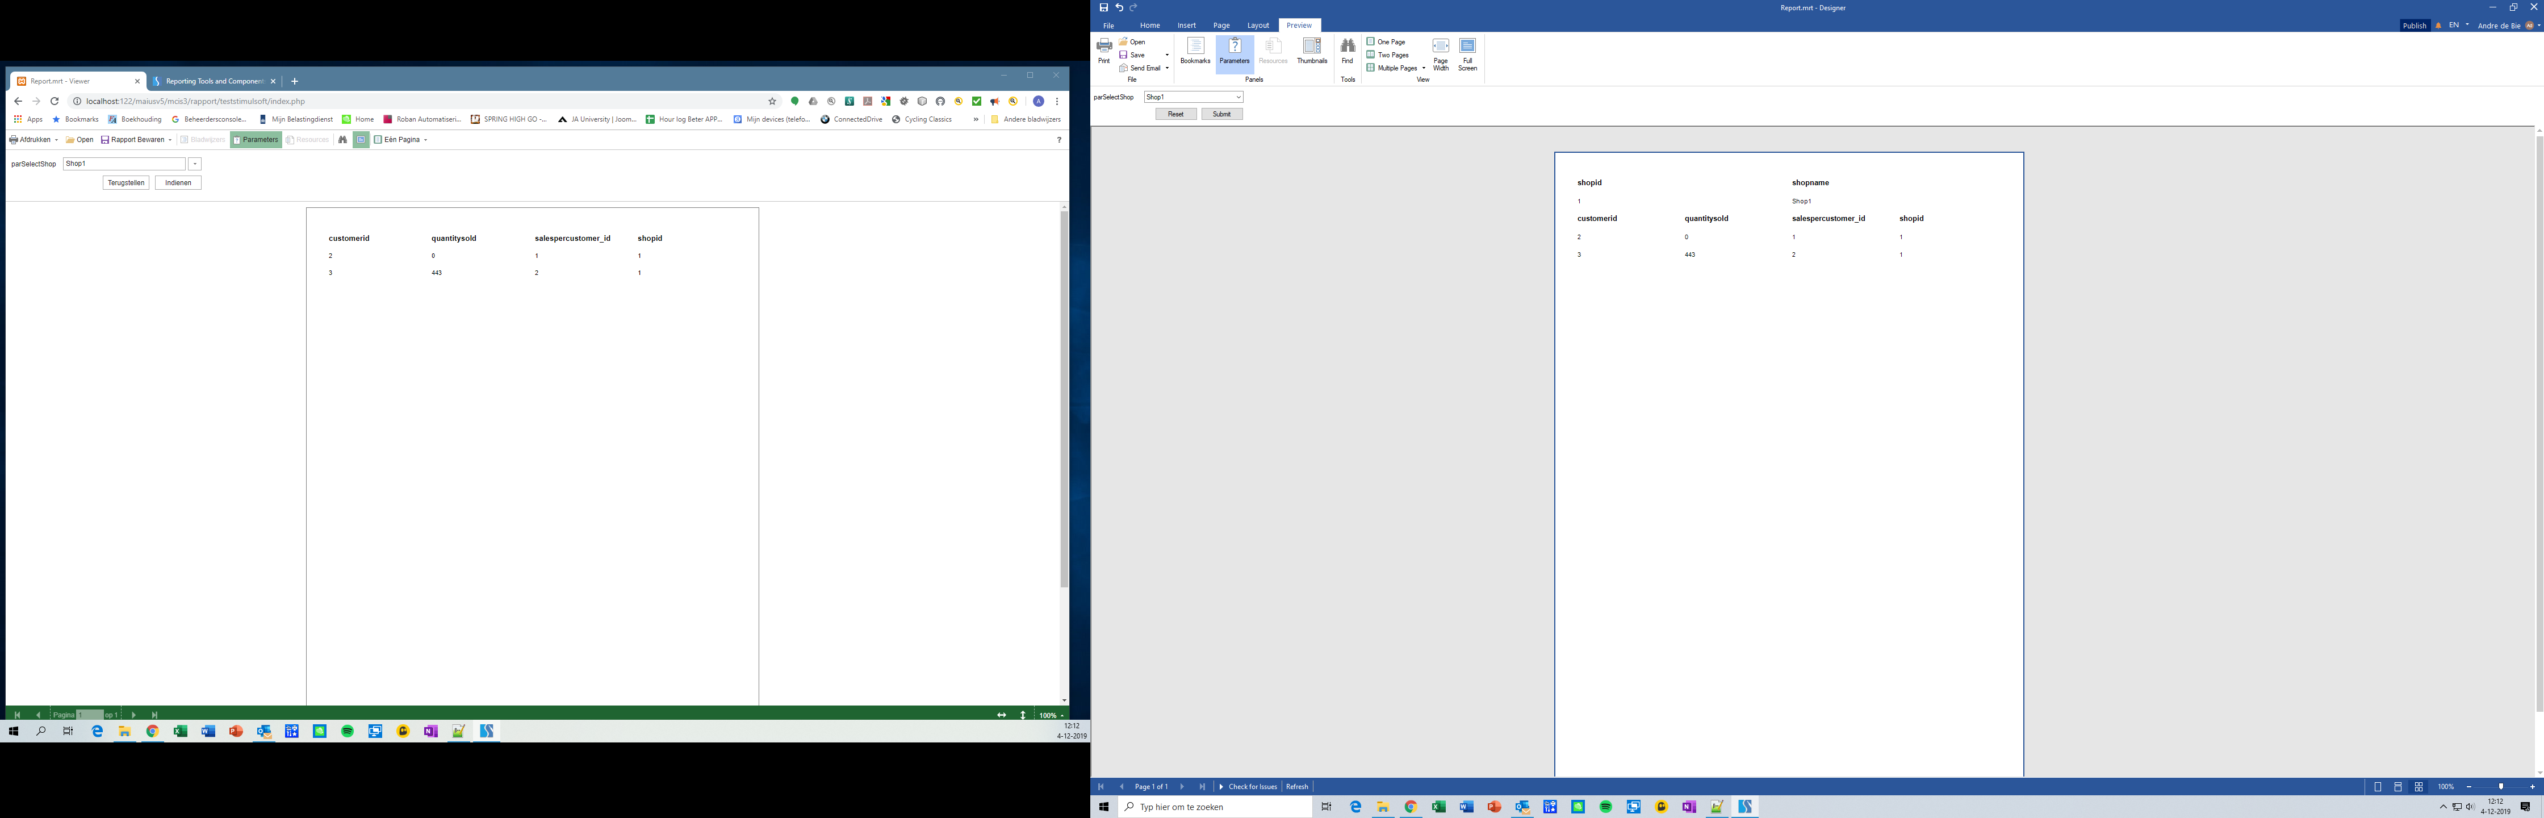Screen dimensions: 2544x818
Task: Click the zoom out minus in Designer status bar
Action: pos(2469,786)
